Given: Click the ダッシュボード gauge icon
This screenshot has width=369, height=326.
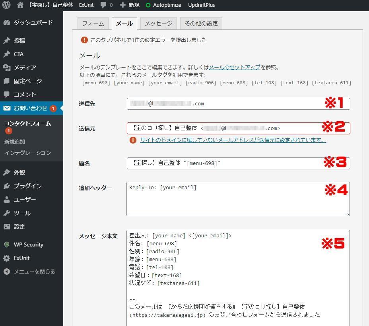Looking at the screenshot, I should pos(7,23).
